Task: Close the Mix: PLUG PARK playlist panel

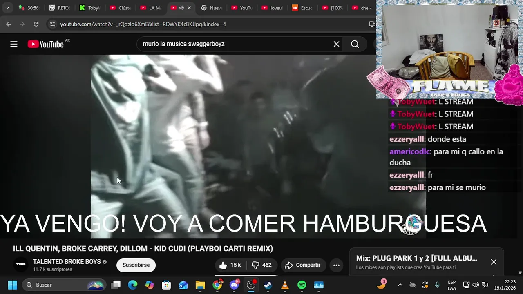Action: click(494, 262)
